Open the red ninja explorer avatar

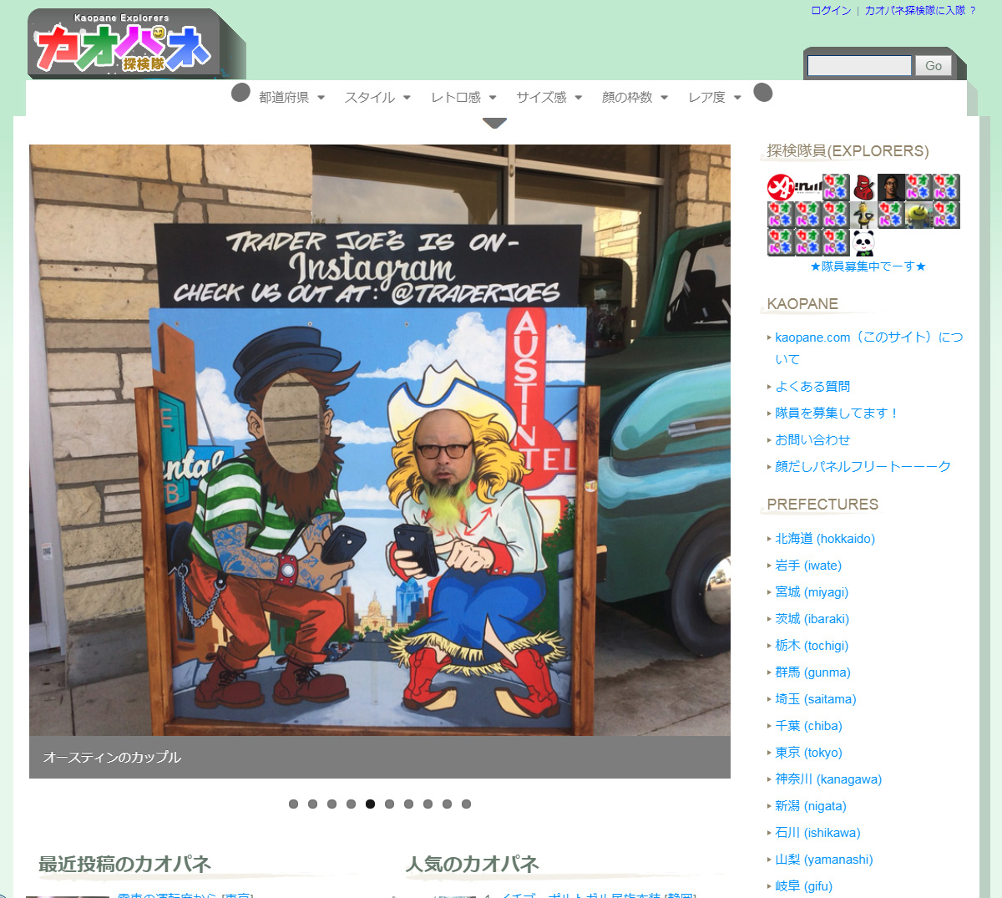[863, 187]
